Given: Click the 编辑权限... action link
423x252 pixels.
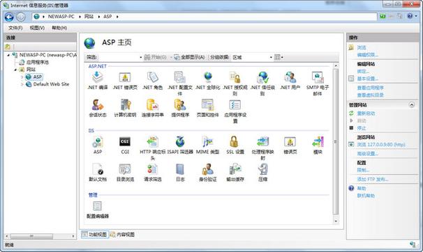Looking at the screenshot, I should 367,55.
